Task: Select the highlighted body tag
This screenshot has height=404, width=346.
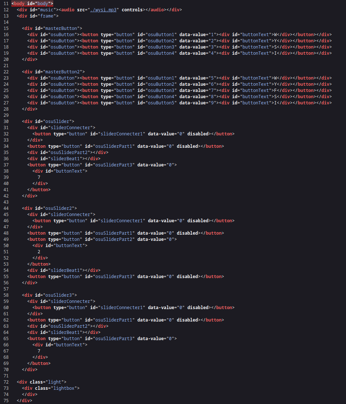Action: [32, 4]
